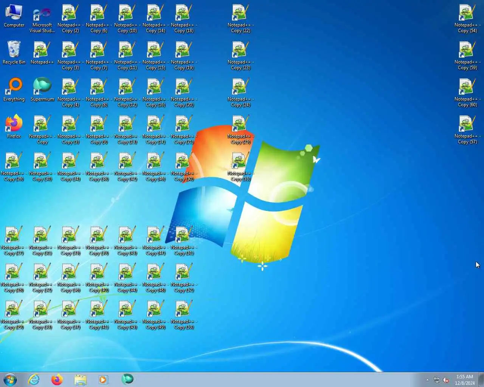Viewport: 484px width, 387px height.
Task: Select Notepad++ - Copy (8) icon
Action: 99,93
